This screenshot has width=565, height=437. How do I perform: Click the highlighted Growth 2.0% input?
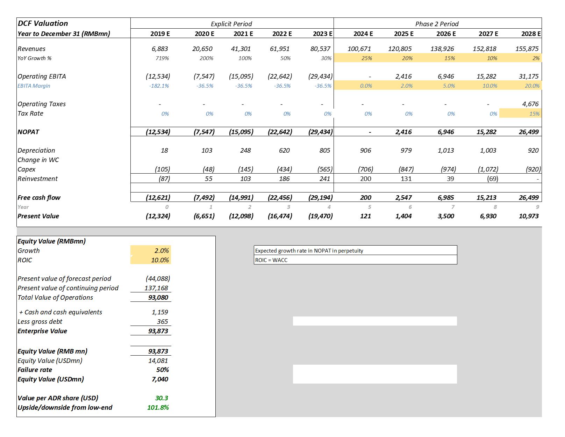151,250
